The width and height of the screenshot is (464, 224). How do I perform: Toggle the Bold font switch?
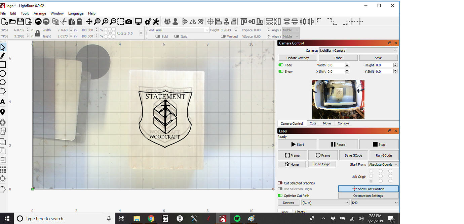158,37
